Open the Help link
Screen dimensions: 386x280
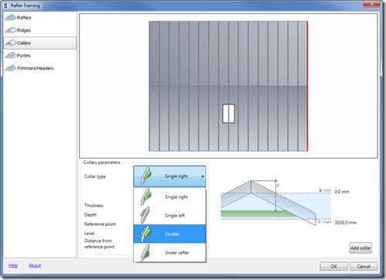point(13,265)
